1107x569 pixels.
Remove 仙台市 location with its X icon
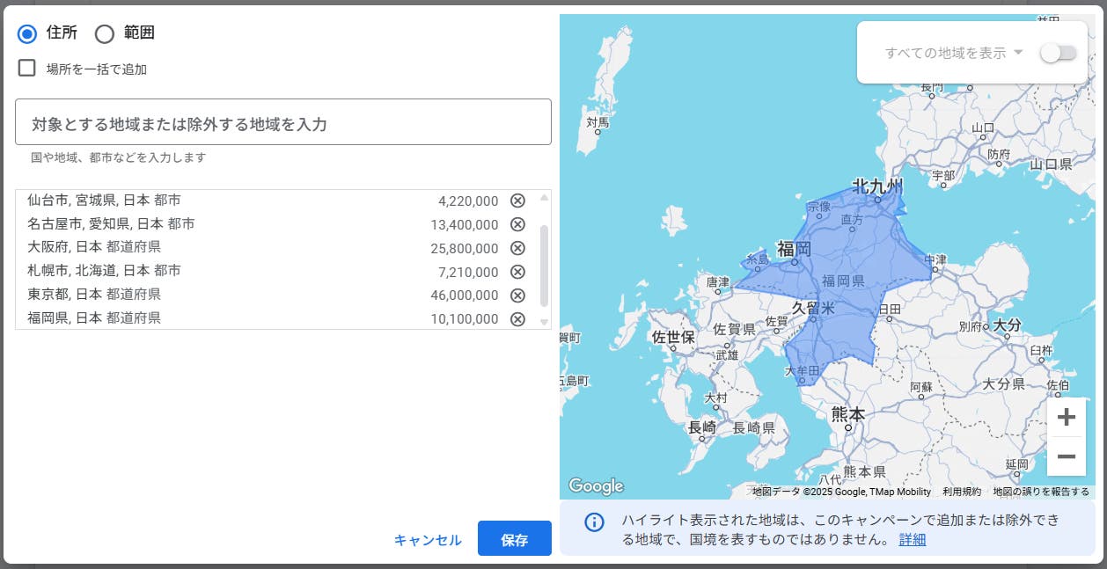point(517,201)
